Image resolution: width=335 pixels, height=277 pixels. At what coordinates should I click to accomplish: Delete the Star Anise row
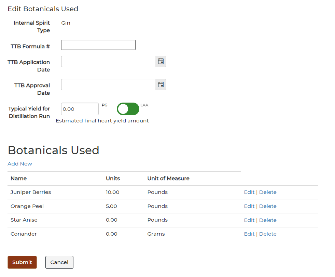point(268,220)
